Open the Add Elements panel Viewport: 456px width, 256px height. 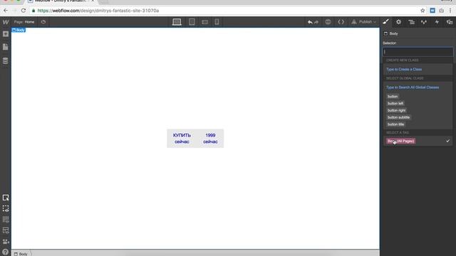click(x=6, y=34)
